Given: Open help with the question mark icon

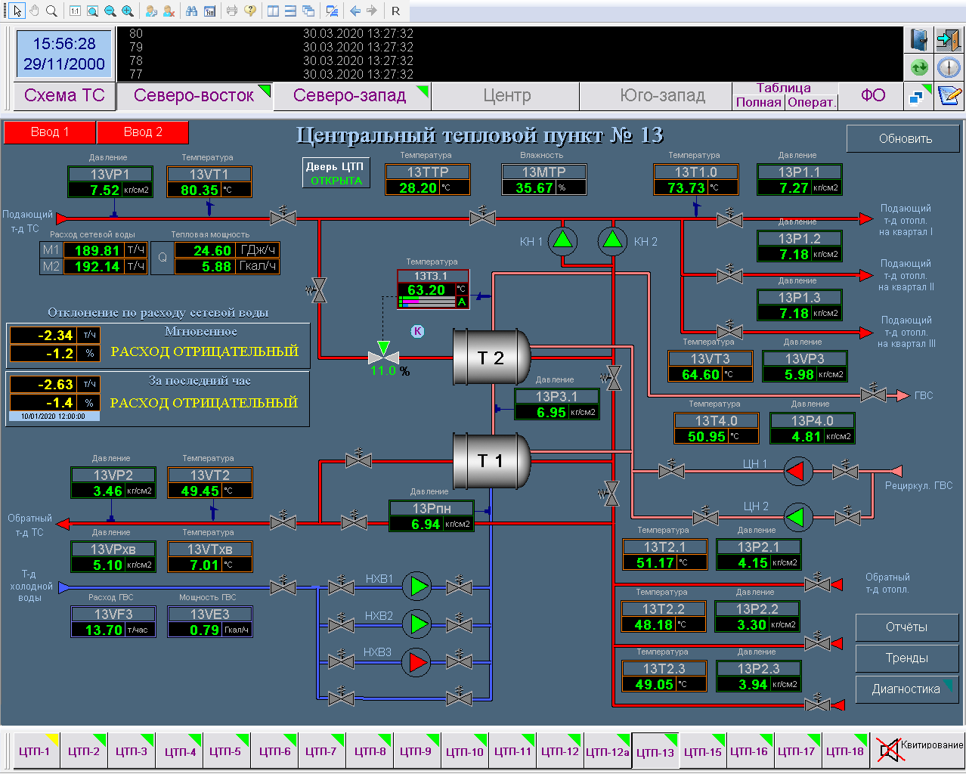Looking at the screenshot, I should pyautogui.click(x=250, y=11).
